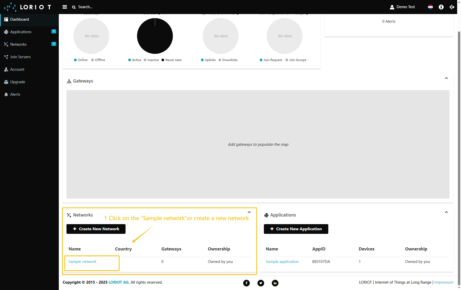Open Join Servers in sidebar
This screenshot has height=290, width=461.
point(20,57)
